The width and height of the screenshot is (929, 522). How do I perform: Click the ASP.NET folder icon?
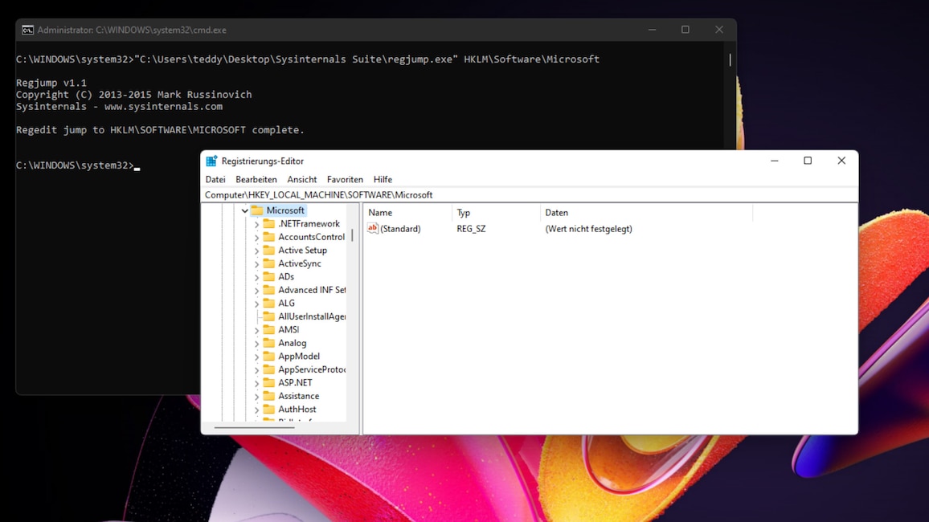(270, 382)
